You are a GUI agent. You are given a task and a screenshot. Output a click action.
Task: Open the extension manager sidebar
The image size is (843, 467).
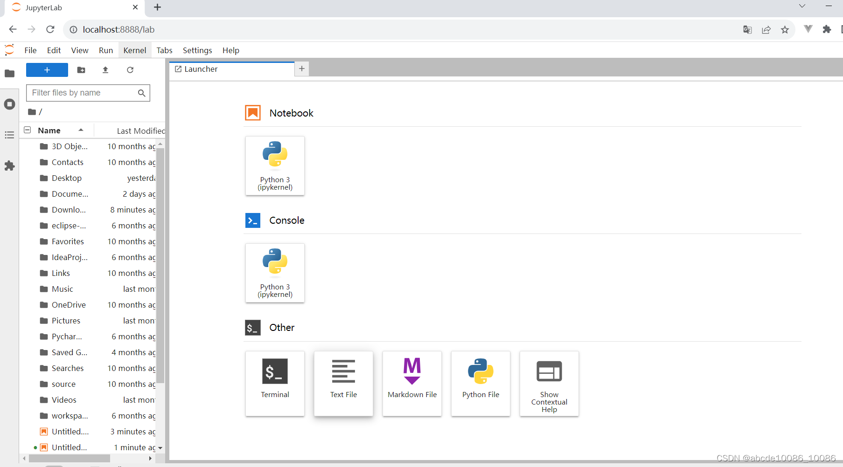9,166
